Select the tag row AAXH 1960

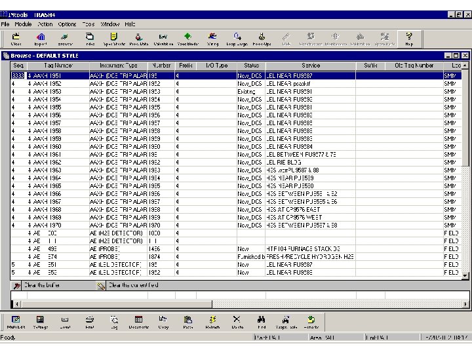(236, 147)
